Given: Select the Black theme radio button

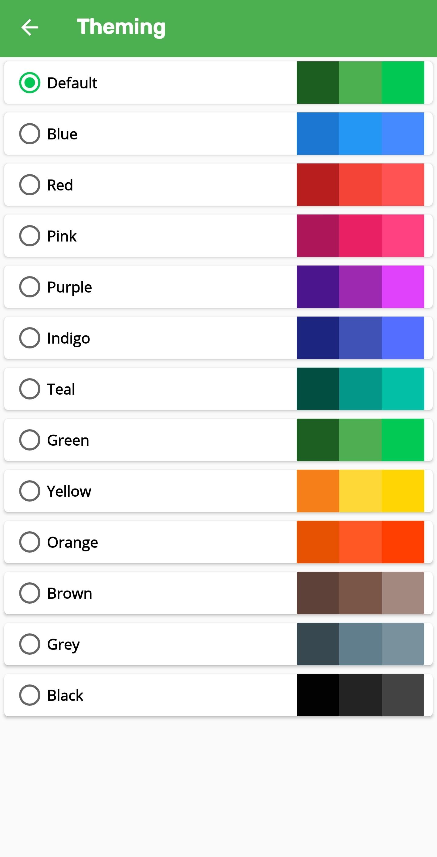Looking at the screenshot, I should (29, 695).
